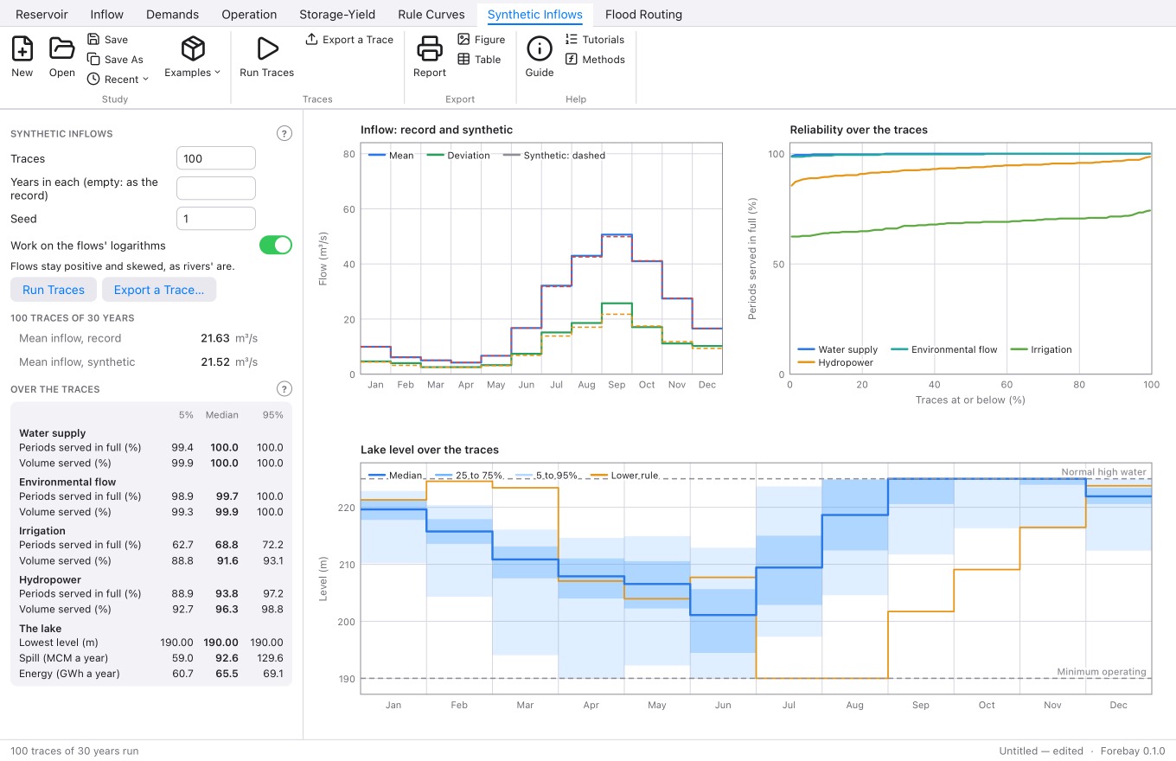Click the Seed input field
The image size is (1176, 761).
point(216,219)
